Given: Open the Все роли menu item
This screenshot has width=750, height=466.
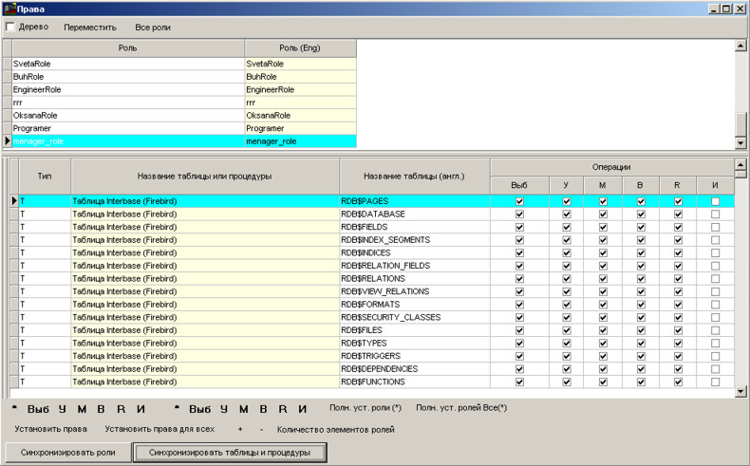Looking at the screenshot, I should [x=153, y=28].
